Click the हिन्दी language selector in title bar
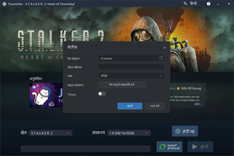This screenshot has height=156, width=234. tap(193, 4)
